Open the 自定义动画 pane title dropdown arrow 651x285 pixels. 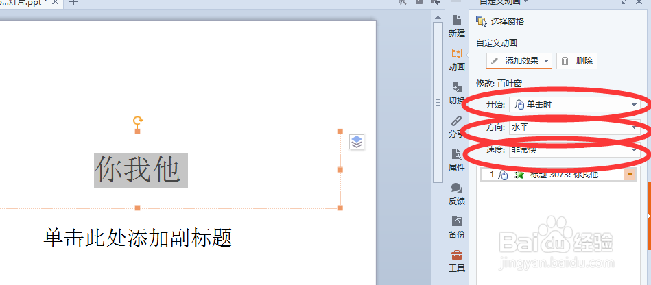526,1
